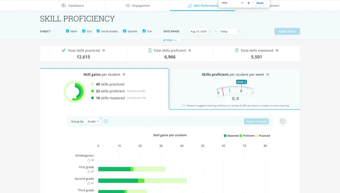The width and height of the screenshot is (340, 193).
Task: Expand the all filters section
Action: pyautogui.click(x=170, y=40)
